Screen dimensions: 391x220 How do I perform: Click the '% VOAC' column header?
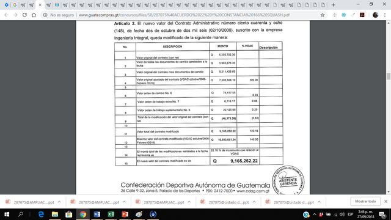pos(247,46)
